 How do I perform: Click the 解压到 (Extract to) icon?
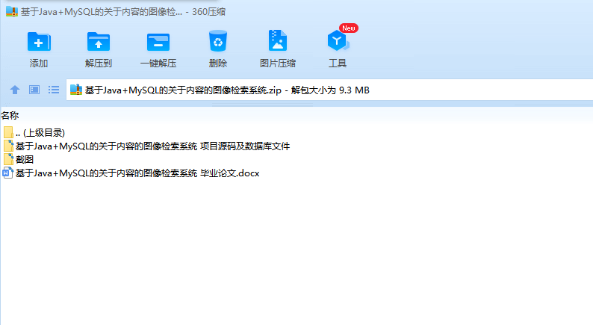coord(99,41)
